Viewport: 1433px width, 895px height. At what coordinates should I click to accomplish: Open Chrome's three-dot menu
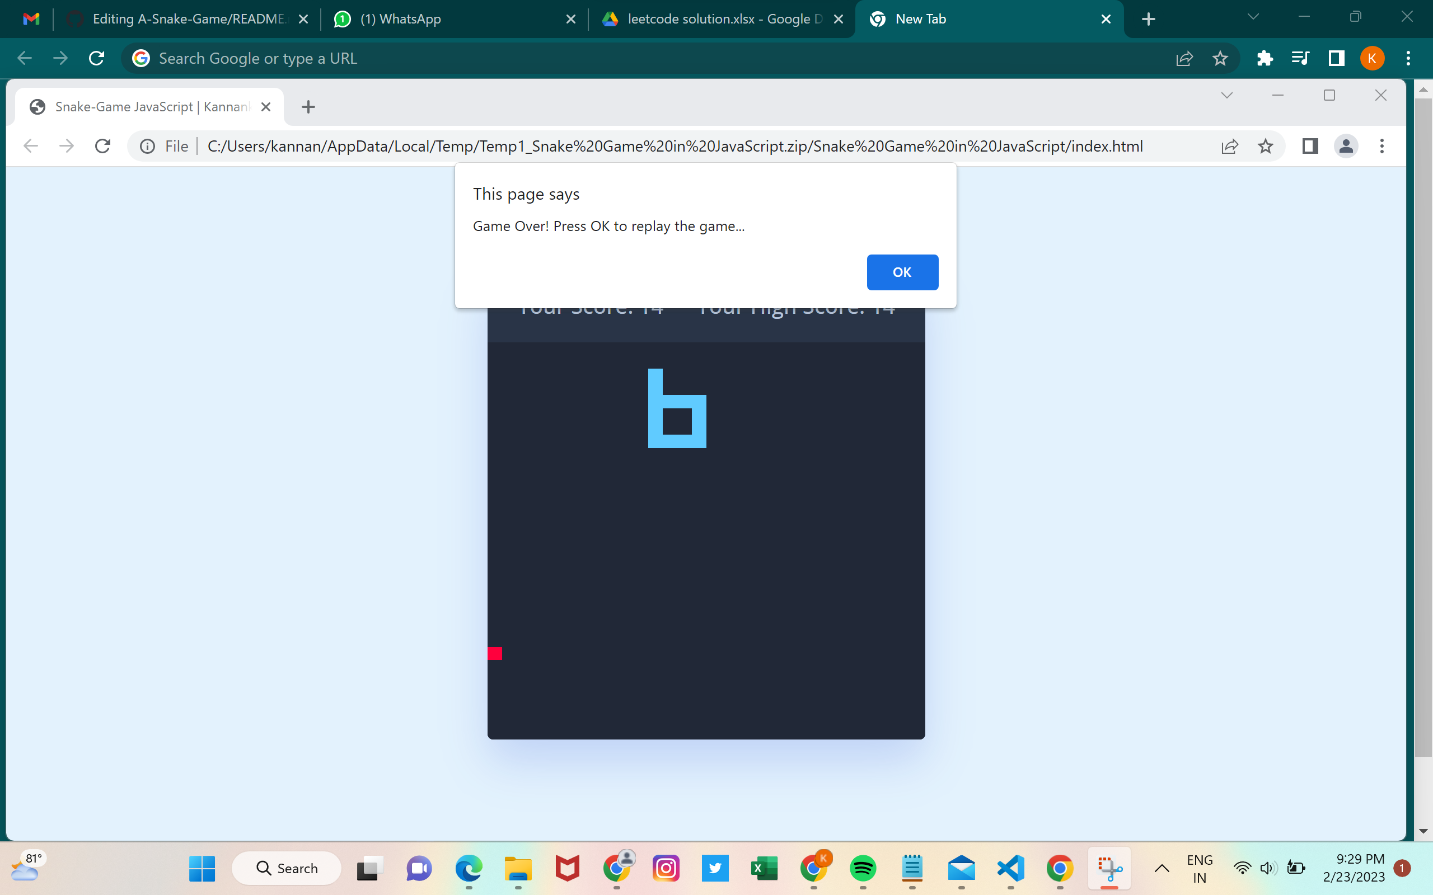1408,58
